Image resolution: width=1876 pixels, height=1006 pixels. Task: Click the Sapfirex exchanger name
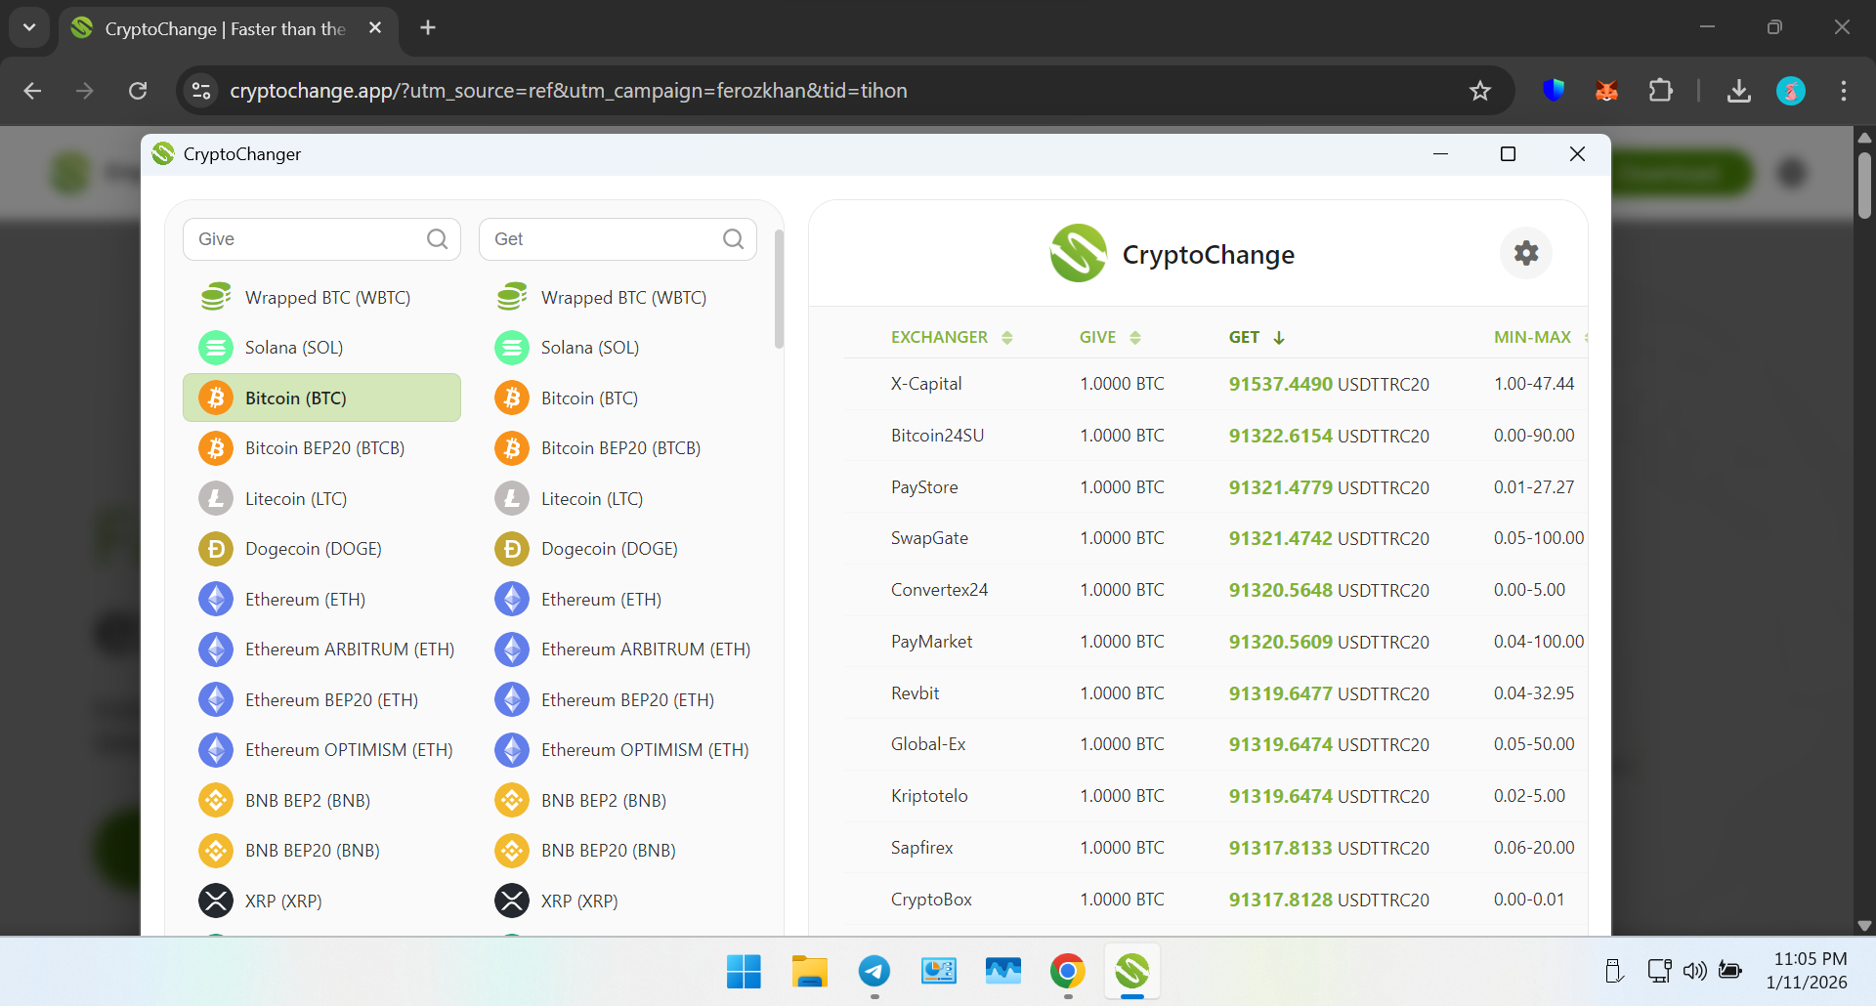point(921,848)
